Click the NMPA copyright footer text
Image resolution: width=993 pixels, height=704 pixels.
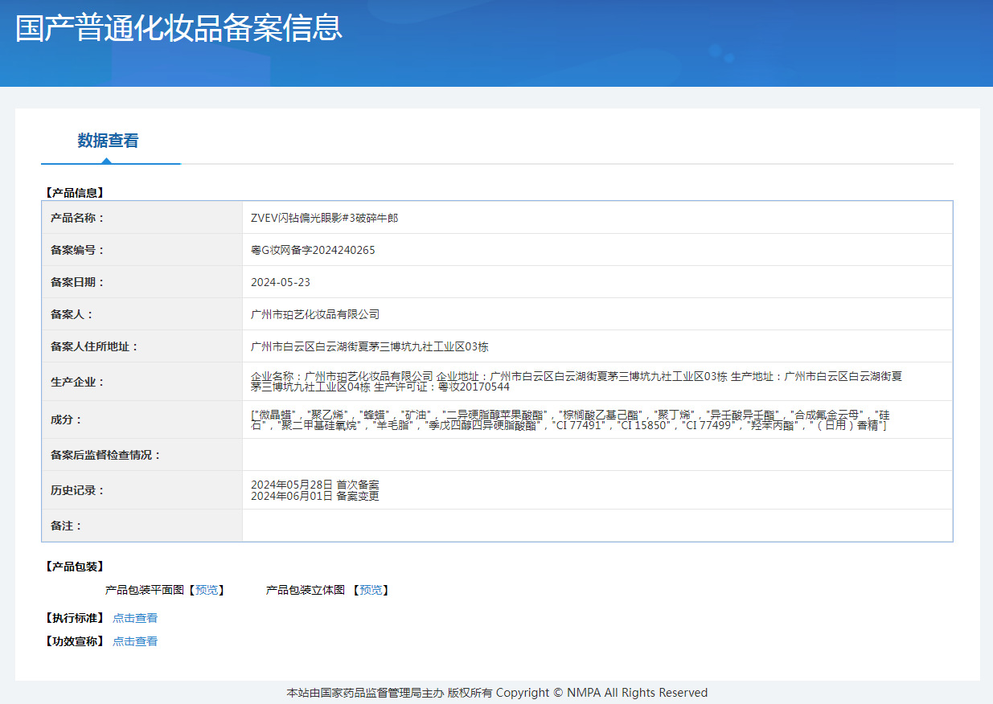[x=497, y=693]
